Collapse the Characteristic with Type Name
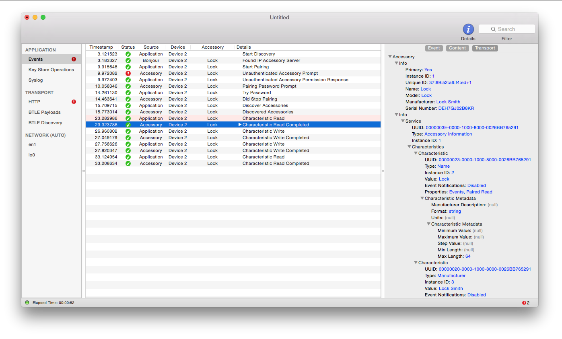The height and width of the screenshot is (339, 562). pyautogui.click(x=416, y=153)
